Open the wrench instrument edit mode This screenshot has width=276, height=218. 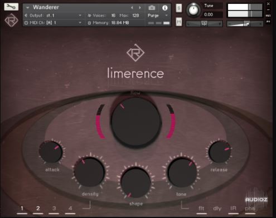[11, 7]
